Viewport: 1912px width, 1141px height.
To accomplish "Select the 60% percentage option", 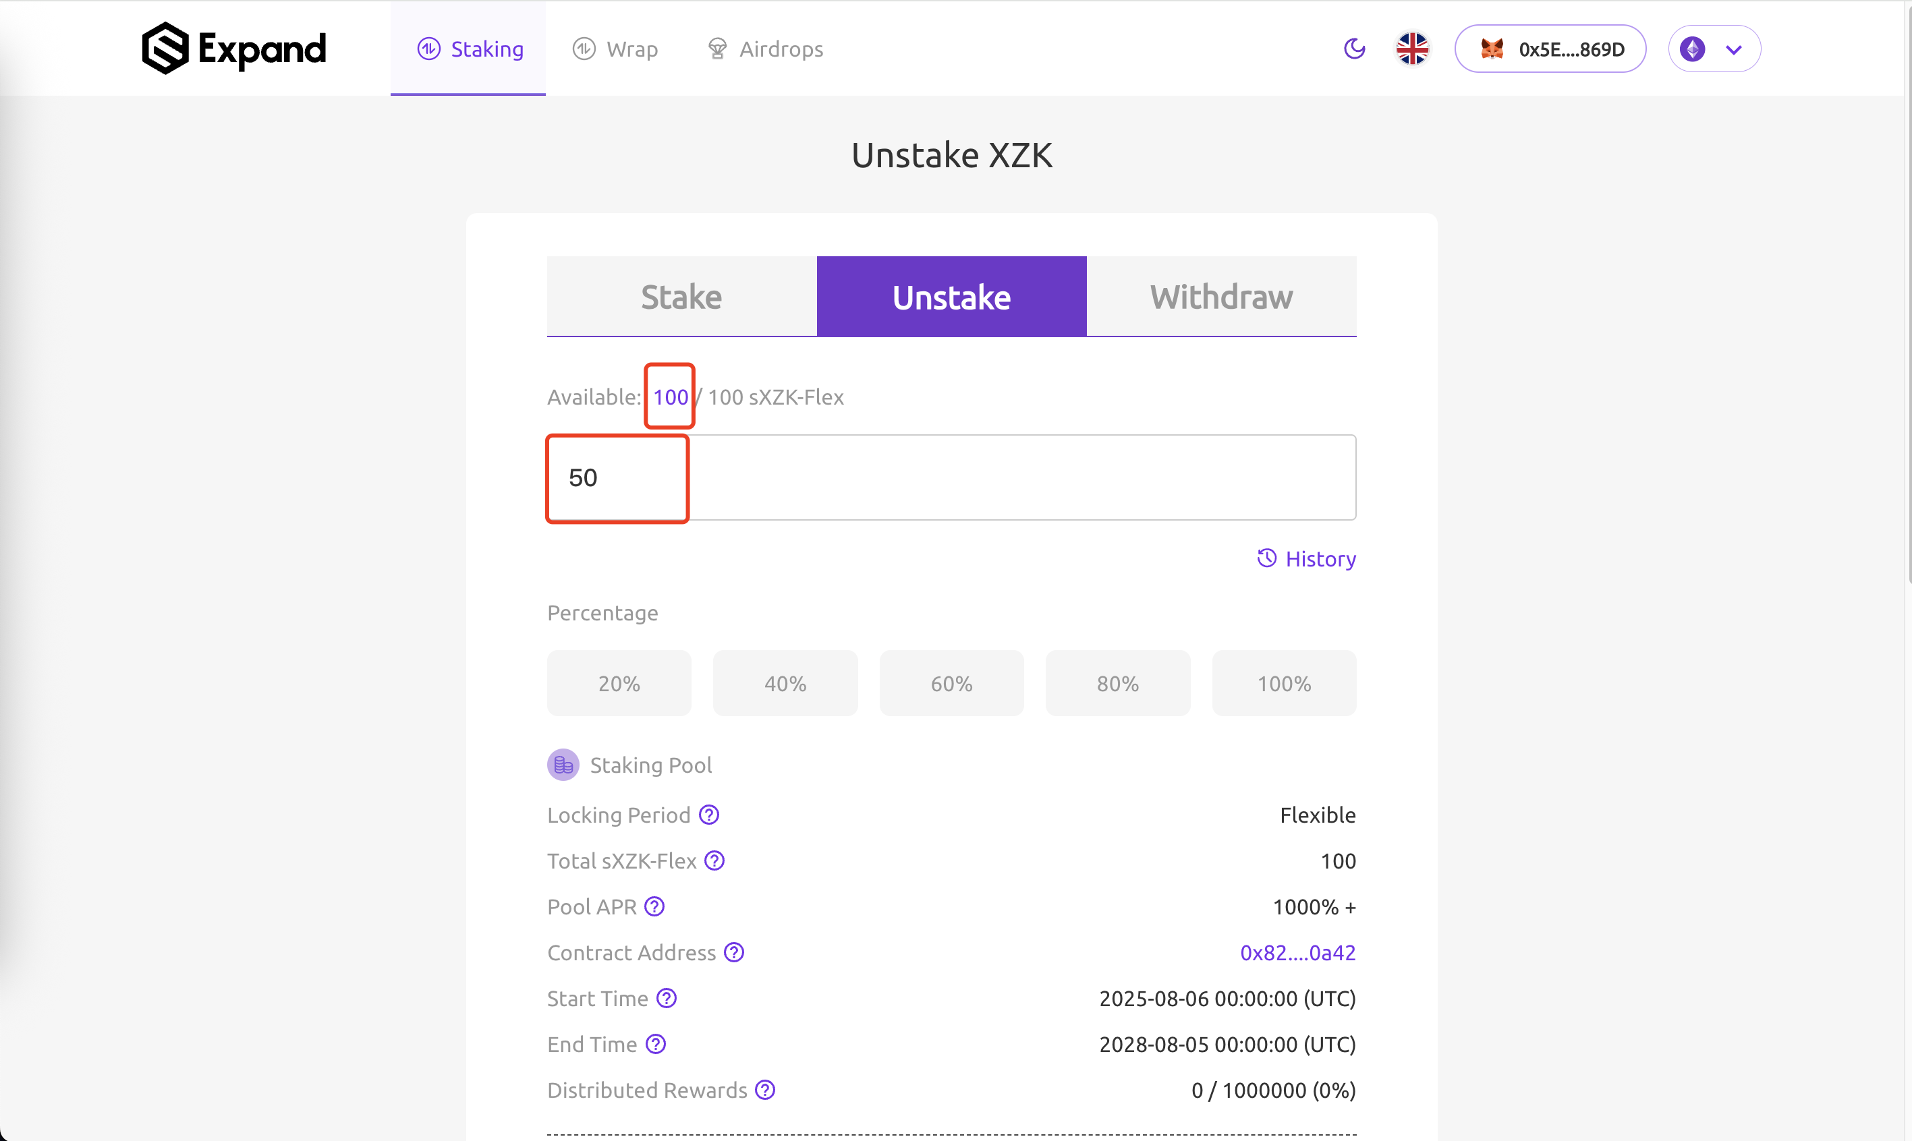I will [951, 684].
